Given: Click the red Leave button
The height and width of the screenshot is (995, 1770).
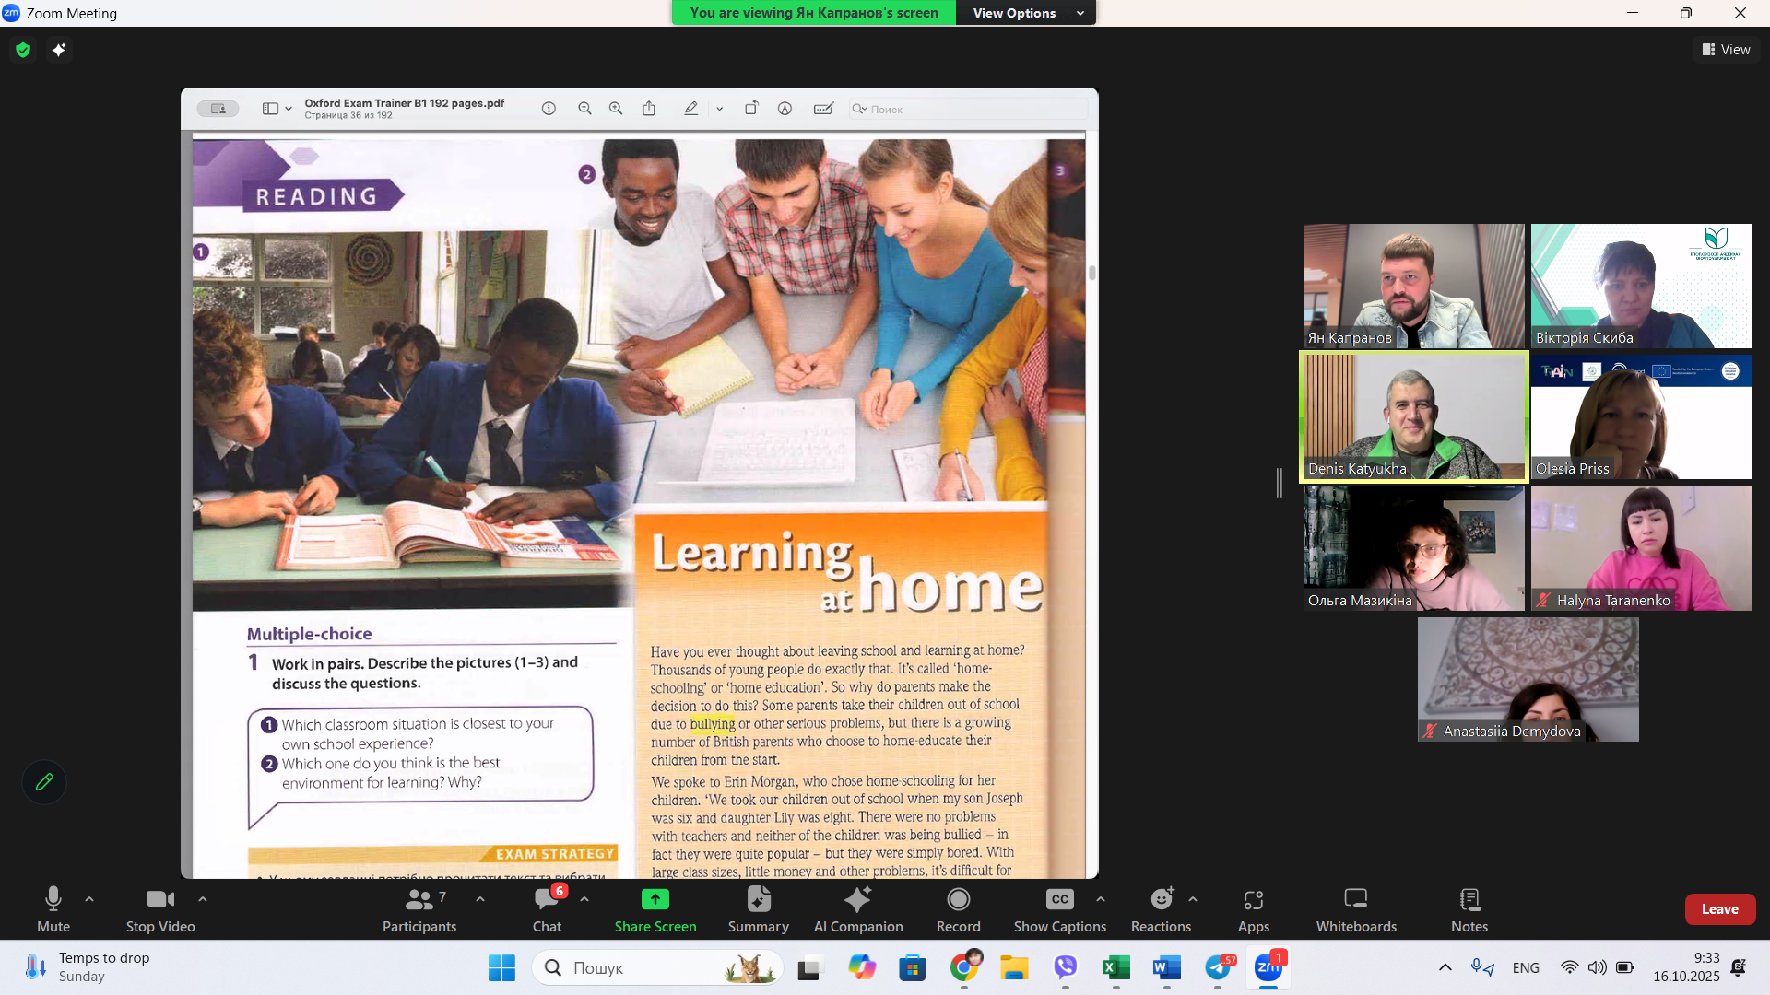Looking at the screenshot, I should coord(1719,909).
